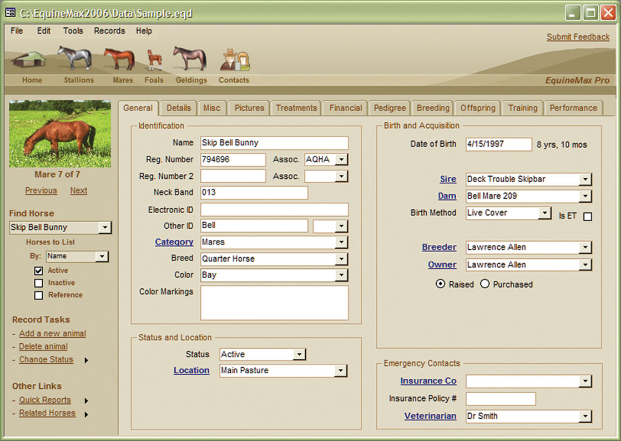The image size is (621, 441).
Task: Click the horse photo thumbnail
Action: point(59,133)
